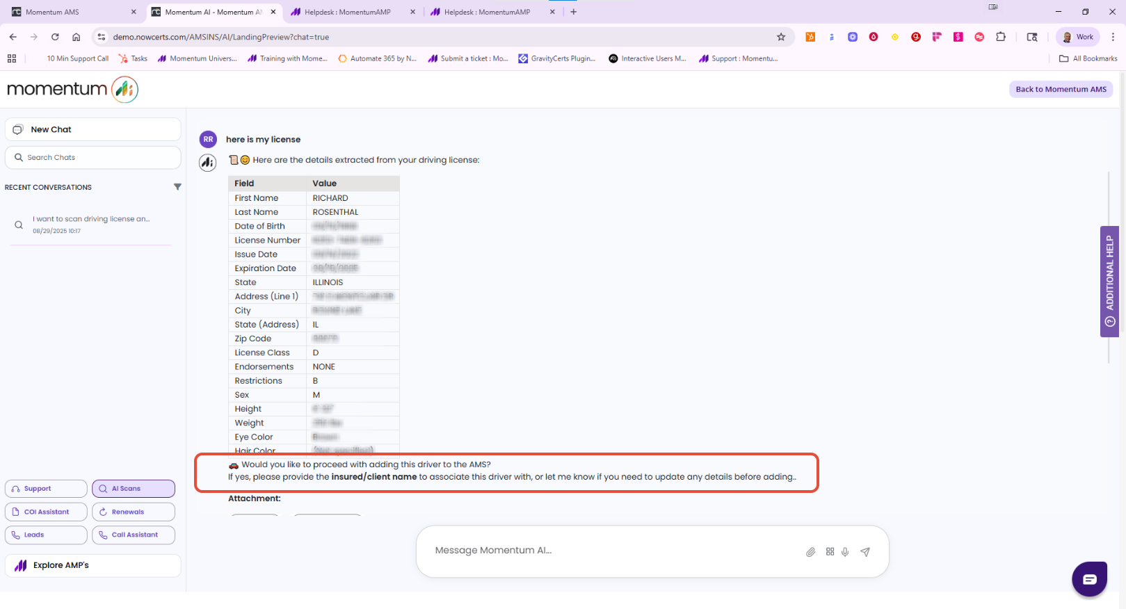The width and height of the screenshot is (1126, 609).
Task: Open a new browser tab
Action: [574, 12]
